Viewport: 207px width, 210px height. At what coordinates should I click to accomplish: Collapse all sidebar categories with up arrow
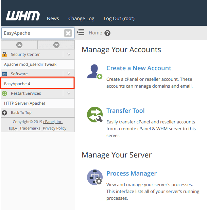coord(19,45)
